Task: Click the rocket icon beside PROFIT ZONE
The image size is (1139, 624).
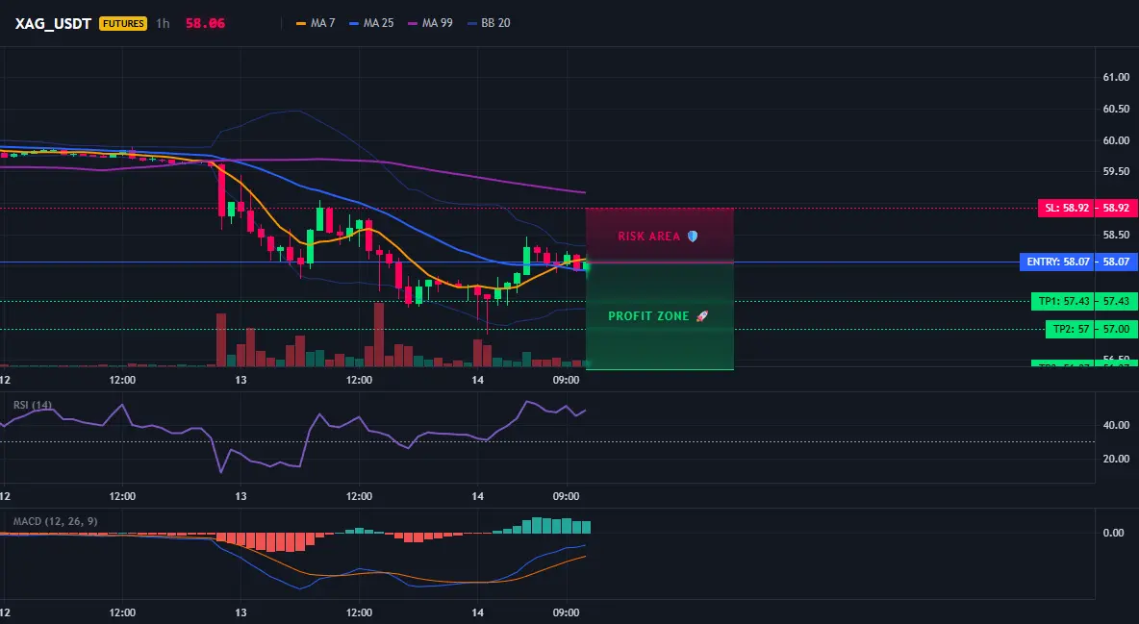Action: click(701, 316)
